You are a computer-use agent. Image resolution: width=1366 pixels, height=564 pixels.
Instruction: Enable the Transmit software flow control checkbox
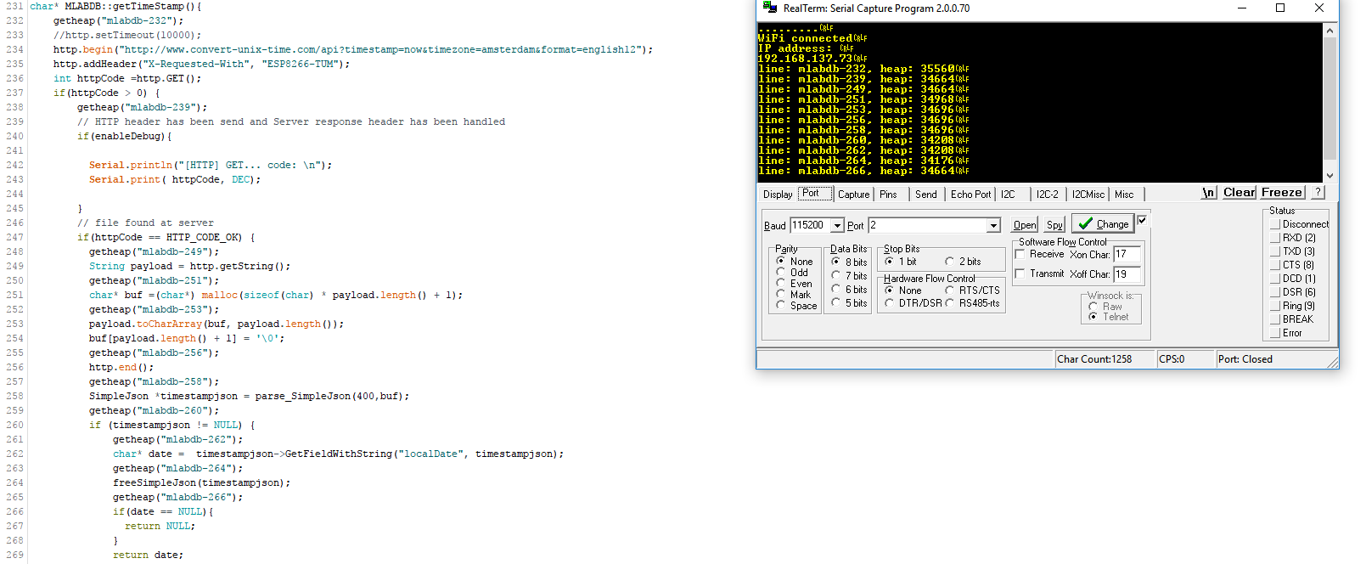point(1020,274)
